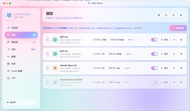
Task: Click the GPT-5.5 OpenAI logo icon
Action: (x=55, y=40)
